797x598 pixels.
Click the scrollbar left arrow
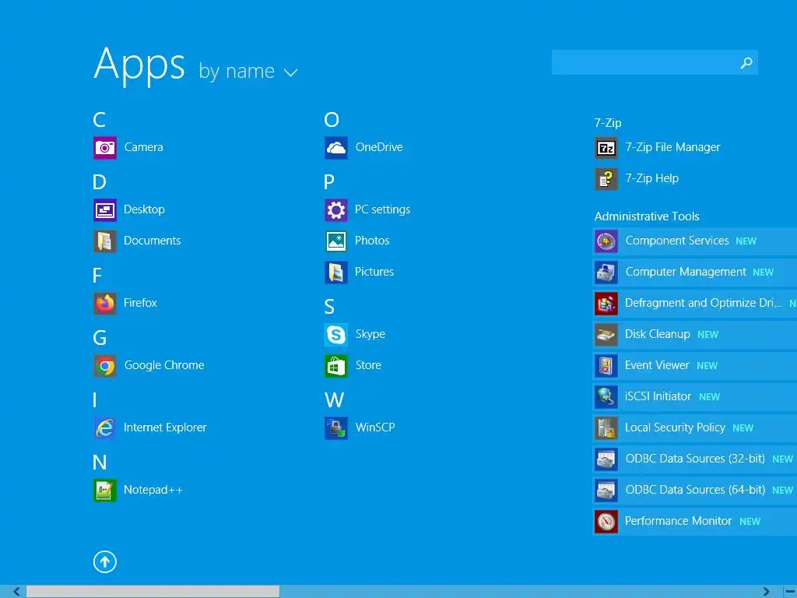(x=16, y=592)
